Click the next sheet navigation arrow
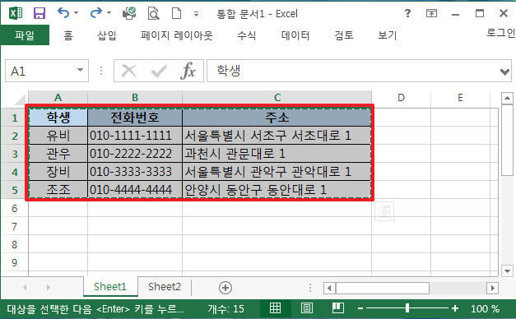This screenshot has width=516, height=319. tap(49, 288)
